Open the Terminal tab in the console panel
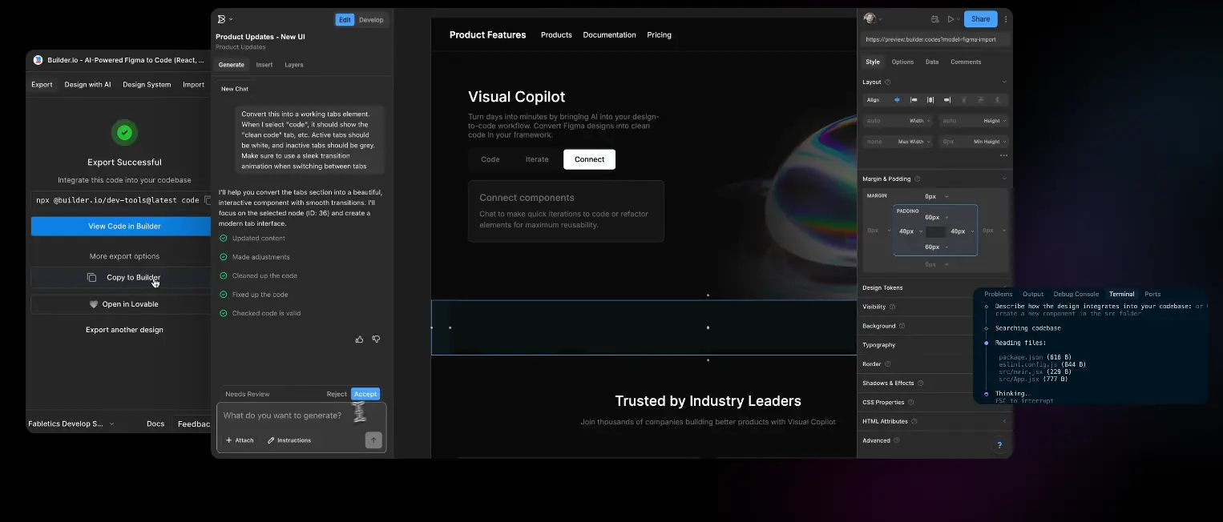Screen dimensions: 1223x522 pos(1121,294)
